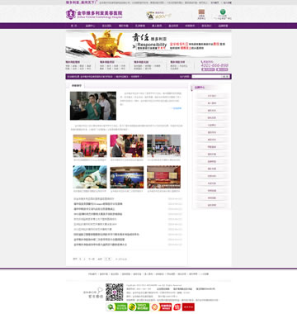Click the green magnifier security badge in footer
297x314 pixels.
[x=117, y=307]
